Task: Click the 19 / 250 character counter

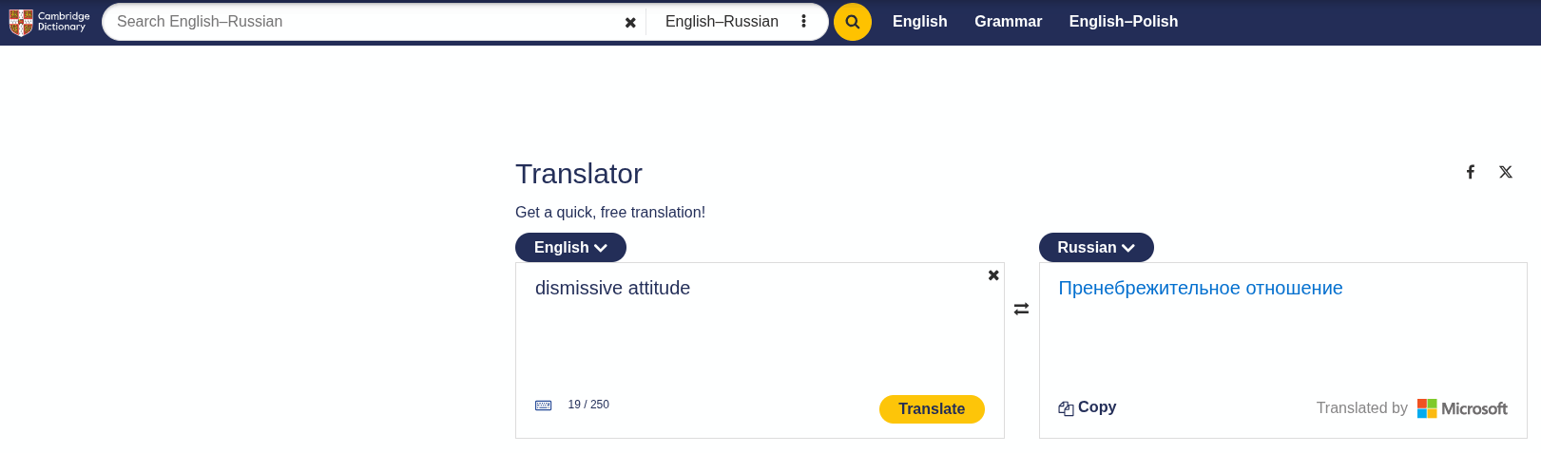Action: [588, 405]
